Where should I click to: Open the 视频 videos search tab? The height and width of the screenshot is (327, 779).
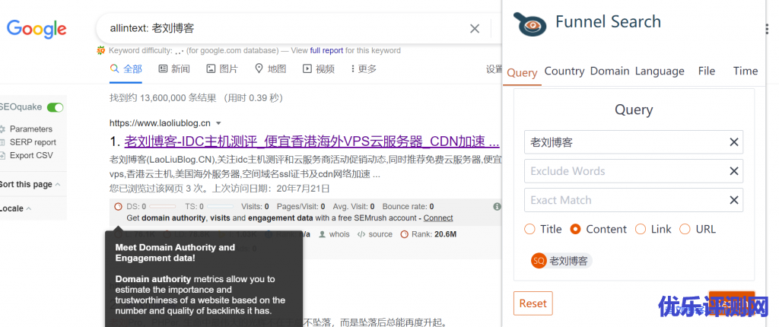(x=319, y=69)
